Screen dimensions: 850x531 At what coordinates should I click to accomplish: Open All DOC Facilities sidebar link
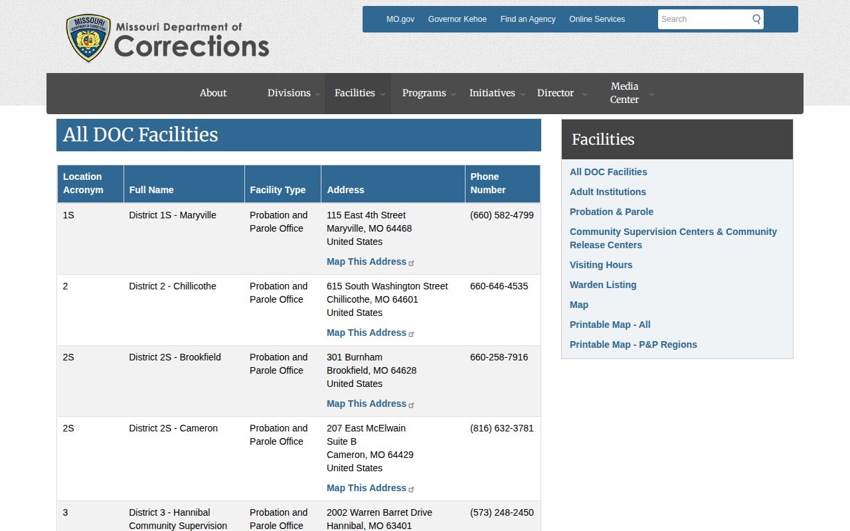click(608, 172)
